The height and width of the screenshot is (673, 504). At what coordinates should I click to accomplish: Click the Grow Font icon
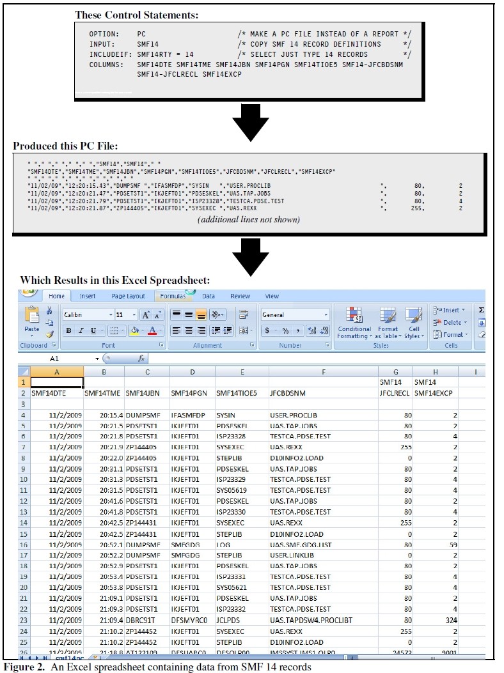146,315
